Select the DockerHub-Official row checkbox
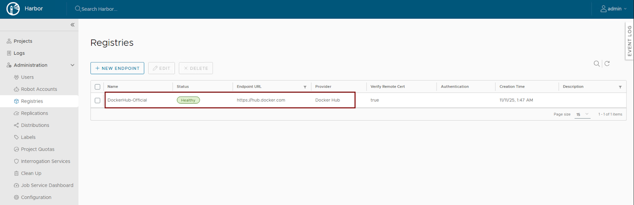Viewport: 634px width, 205px height. coord(97,100)
